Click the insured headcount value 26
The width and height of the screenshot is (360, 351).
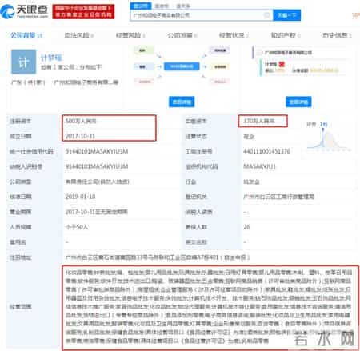(246, 227)
